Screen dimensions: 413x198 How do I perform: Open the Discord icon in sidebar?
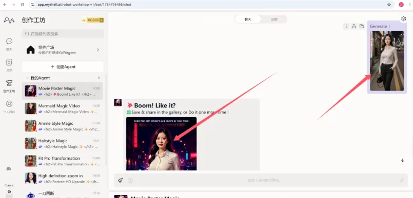click(x=9, y=169)
